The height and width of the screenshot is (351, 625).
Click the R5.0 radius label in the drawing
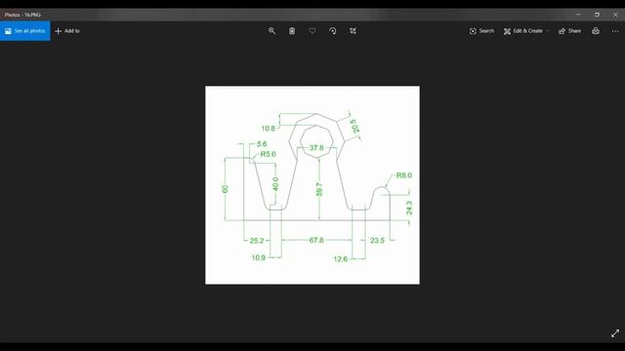pos(268,154)
